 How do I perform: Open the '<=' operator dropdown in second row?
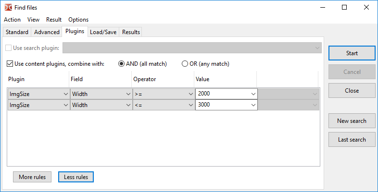click(x=190, y=105)
